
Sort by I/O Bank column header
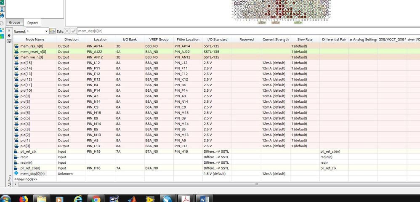[x=130, y=40]
